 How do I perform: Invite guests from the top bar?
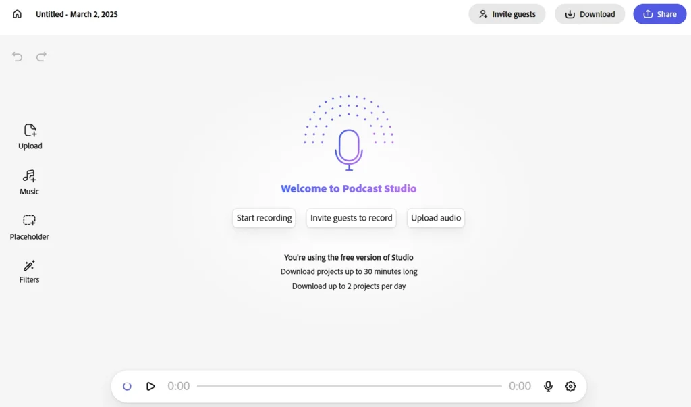point(507,13)
